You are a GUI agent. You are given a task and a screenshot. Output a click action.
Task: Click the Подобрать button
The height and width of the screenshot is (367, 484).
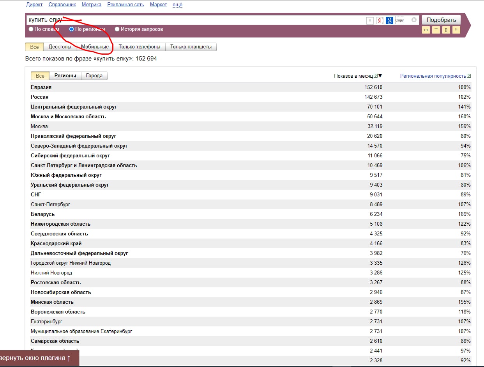[x=441, y=20]
